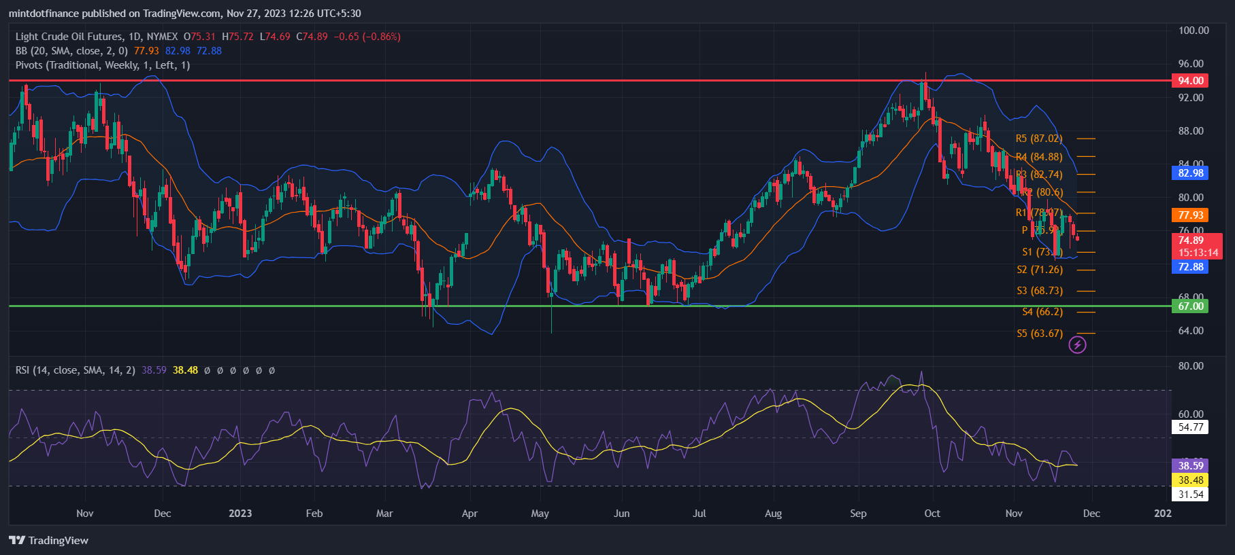Image resolution: width=1235 pixels, height=555 pixels.
Task: Select the green 67.00 price label
Action: click(x=1190, y=306)
